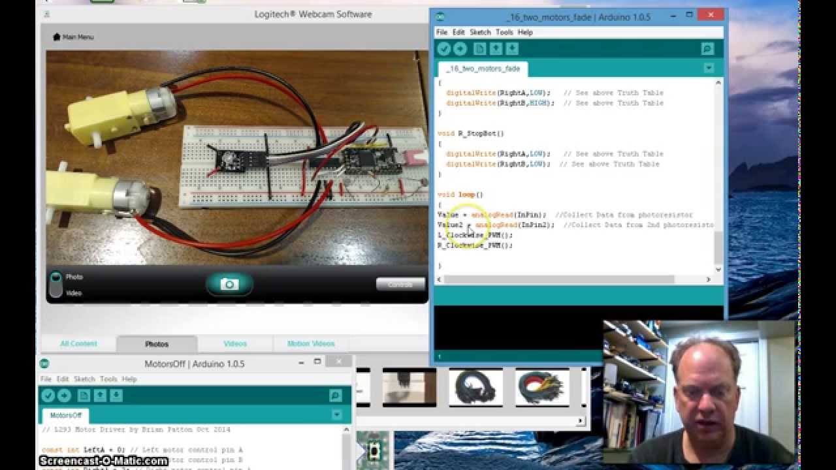Click the webcam capture camera button
The image size is (836, 470).
[229, 284]
